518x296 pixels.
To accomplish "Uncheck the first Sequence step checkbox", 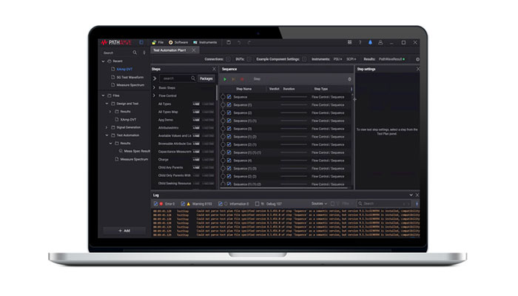I will click(x=229, y=97).
